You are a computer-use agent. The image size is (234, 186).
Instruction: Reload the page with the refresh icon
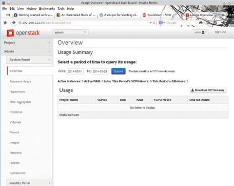(x=154, y=23)
